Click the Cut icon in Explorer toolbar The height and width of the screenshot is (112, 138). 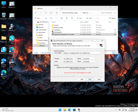(46, 18)
